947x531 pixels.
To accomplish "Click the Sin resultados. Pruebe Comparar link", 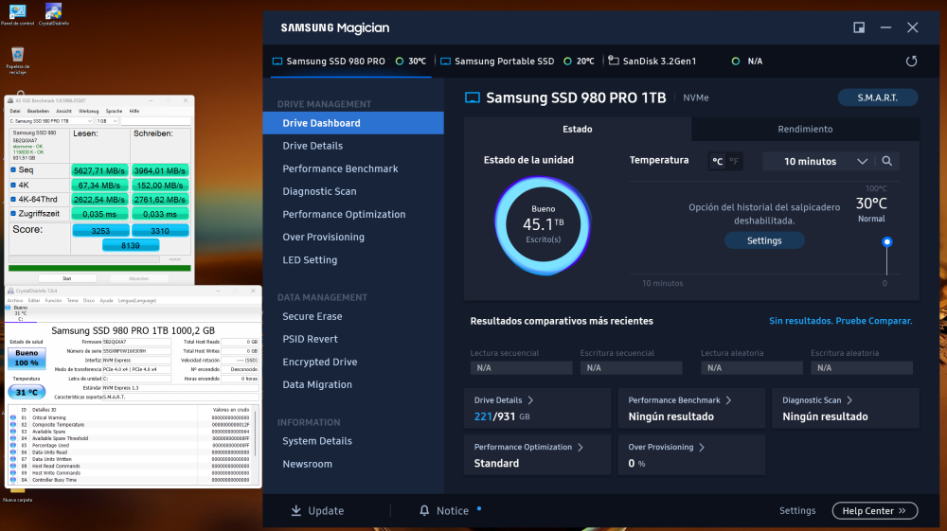I will (x=840, y=321).
